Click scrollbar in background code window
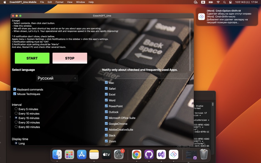Image resolution: width=261 pixels, height=163 pixels. click(213, 104)
